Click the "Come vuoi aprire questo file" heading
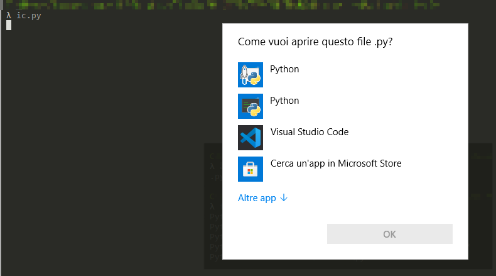 point(320,42)
